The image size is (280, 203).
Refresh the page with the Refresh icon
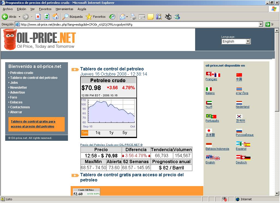[47, 17]
